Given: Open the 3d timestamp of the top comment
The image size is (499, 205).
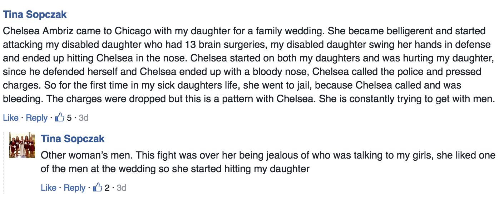Looking at the screenshot, I should 83,118.
